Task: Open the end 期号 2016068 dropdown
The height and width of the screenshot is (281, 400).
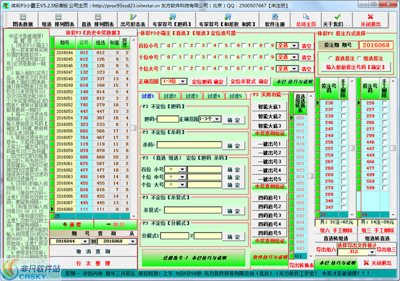Action: coord(132,241)
